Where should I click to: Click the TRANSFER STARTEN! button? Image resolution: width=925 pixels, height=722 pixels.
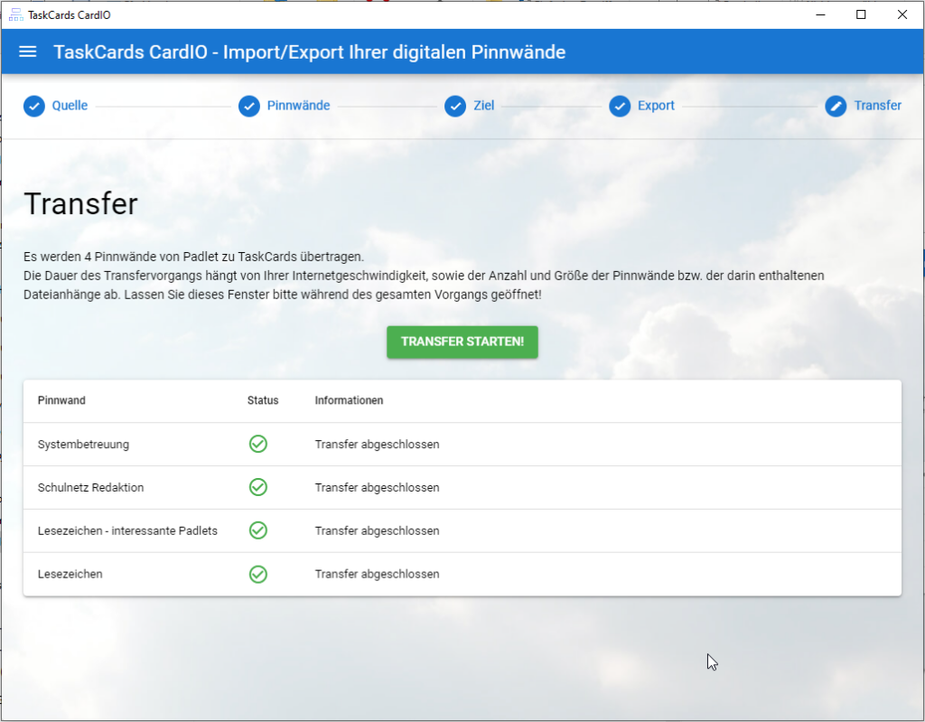click(x=462, y=342)
